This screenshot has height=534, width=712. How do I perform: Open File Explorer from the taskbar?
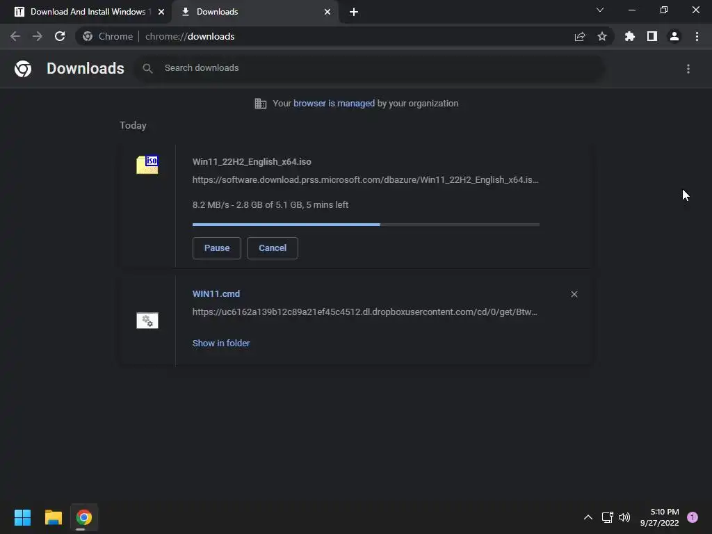53,517
